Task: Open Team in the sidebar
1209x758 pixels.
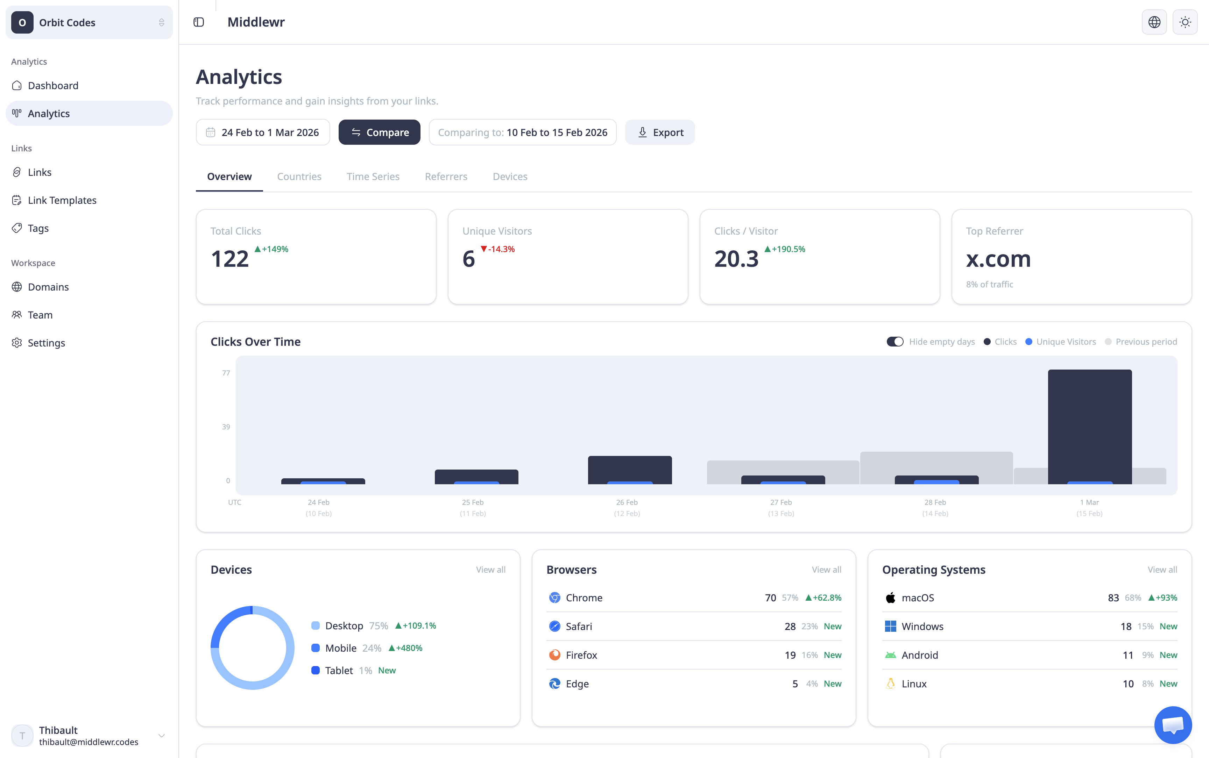Action: (40, 315)
